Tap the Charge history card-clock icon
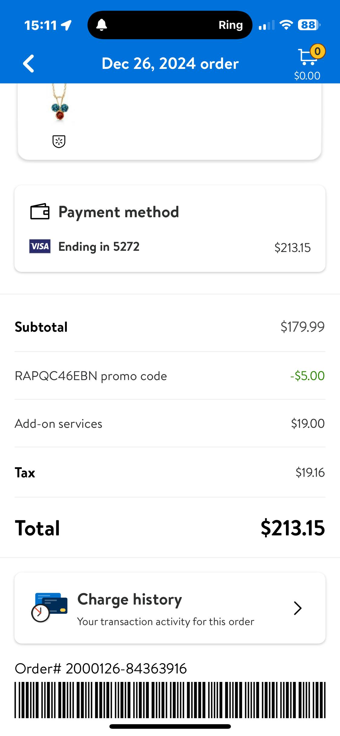Viewport: 340px width, 736px height. [x=49, y=608]
